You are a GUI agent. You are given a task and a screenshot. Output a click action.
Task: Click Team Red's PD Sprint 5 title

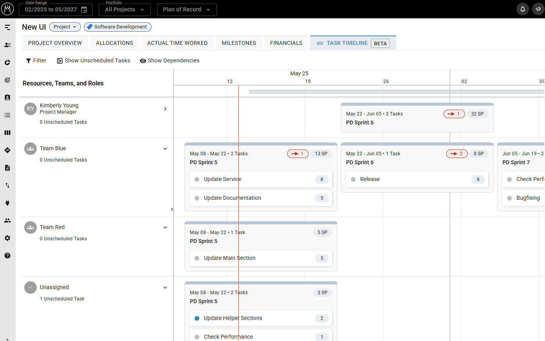(204, 242)
